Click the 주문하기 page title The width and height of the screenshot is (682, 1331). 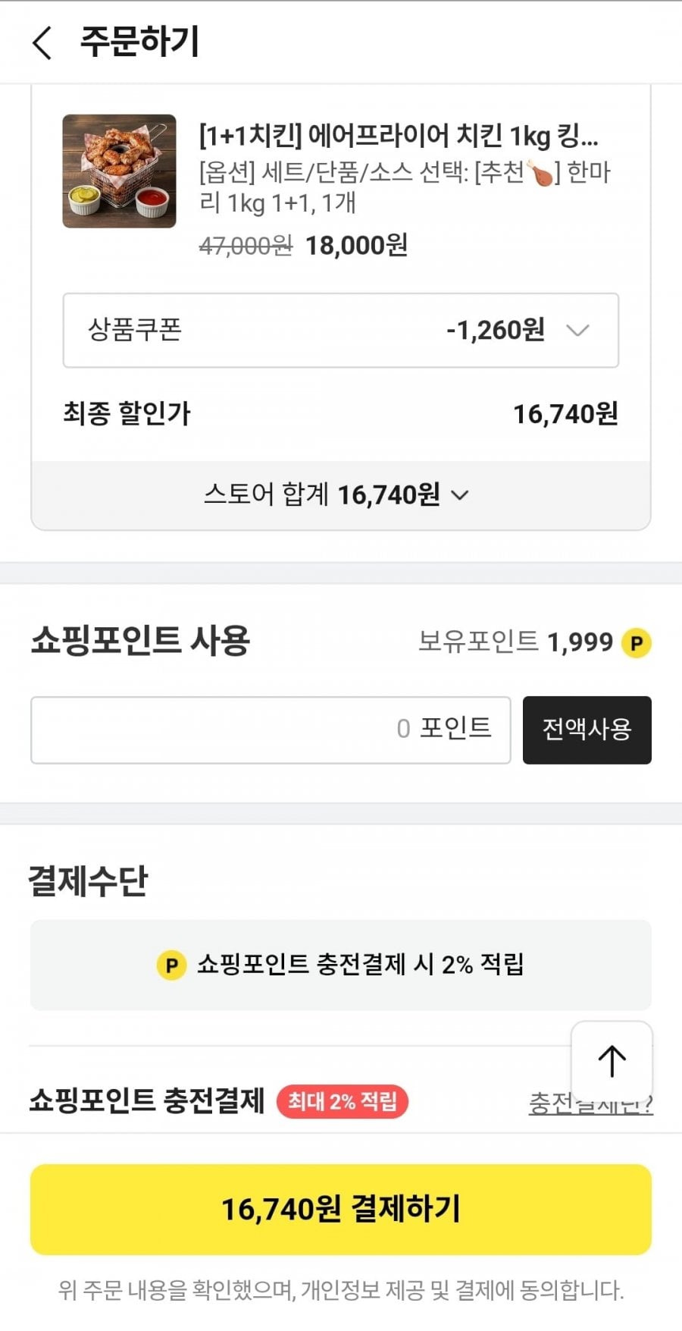[140, 42]
